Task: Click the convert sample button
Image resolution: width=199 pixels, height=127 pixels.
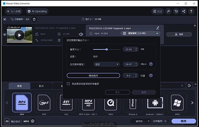Action: pos(93,76)
